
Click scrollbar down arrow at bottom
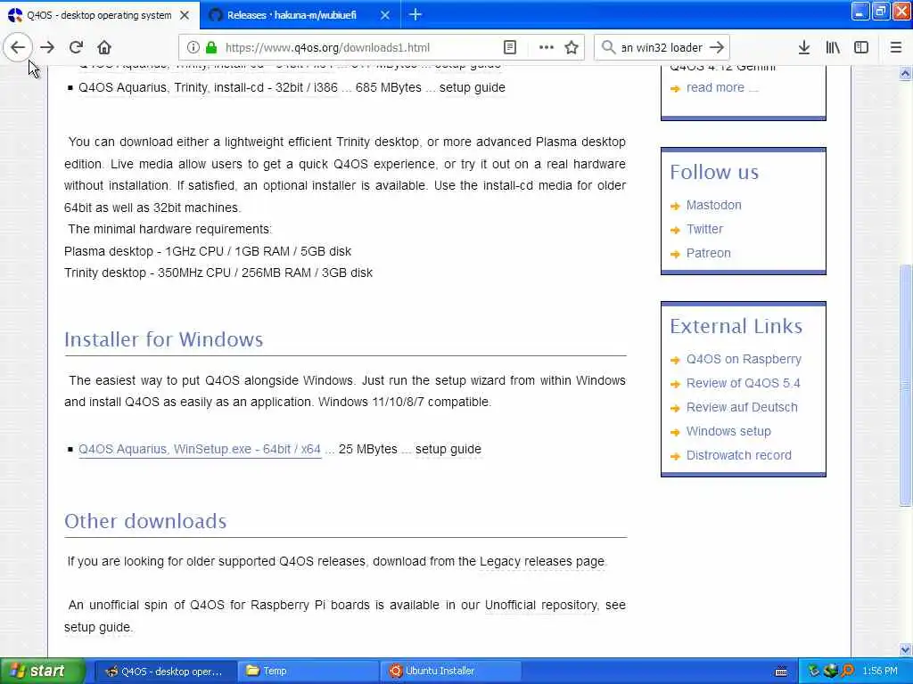(x=905, y=649)
